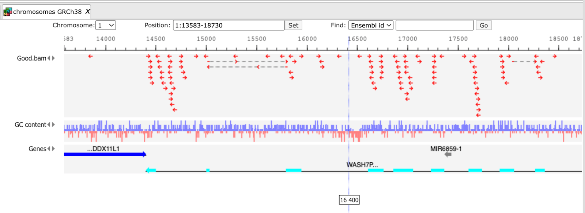The height and width of the screenshot is (213, 585).
Task: Click the 18000 ruler tick label
Action: (509, 39)
